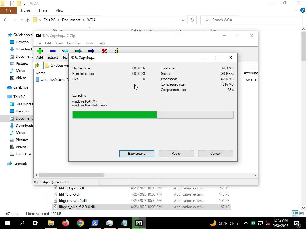Open the 7-Zip address path dropdown

pos(255,65)
